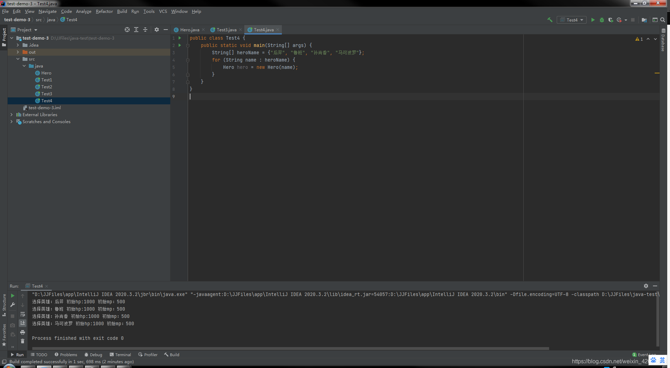Click run gutter icon beside class Test4

coord(180,38)
